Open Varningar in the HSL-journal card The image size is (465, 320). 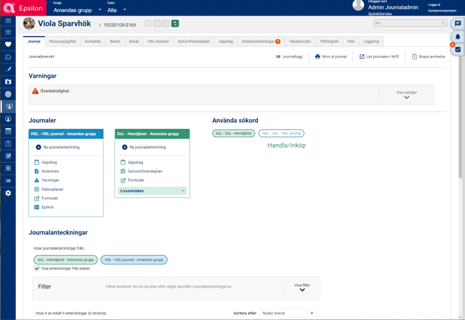point(47,180)
